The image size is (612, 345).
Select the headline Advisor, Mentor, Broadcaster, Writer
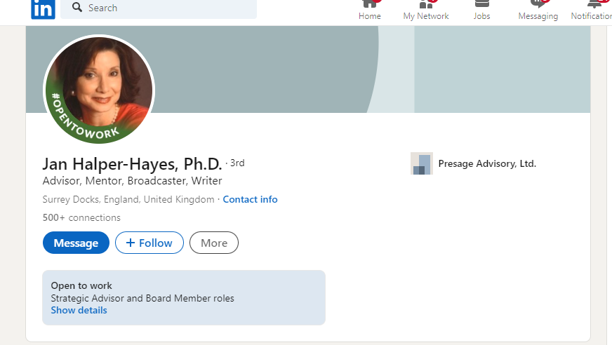click(133, 181)
